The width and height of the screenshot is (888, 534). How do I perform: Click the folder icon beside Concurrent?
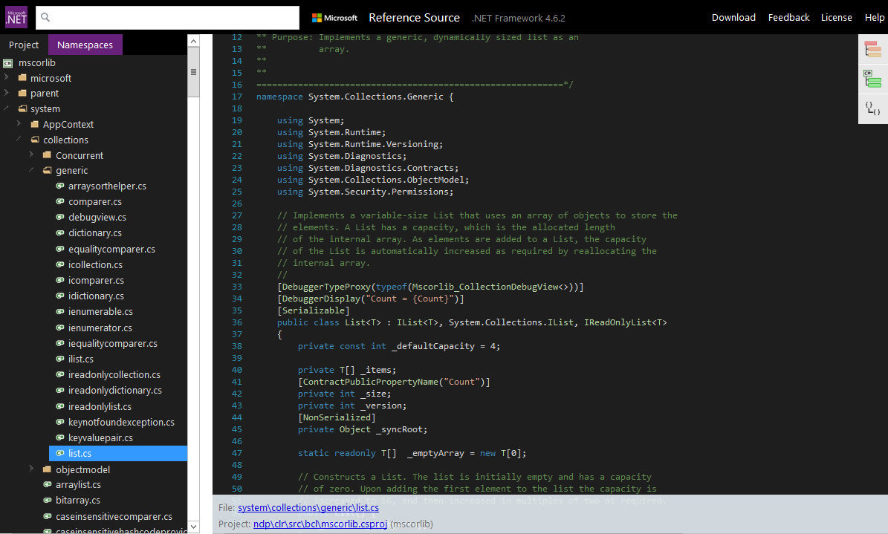pos(48,155)
